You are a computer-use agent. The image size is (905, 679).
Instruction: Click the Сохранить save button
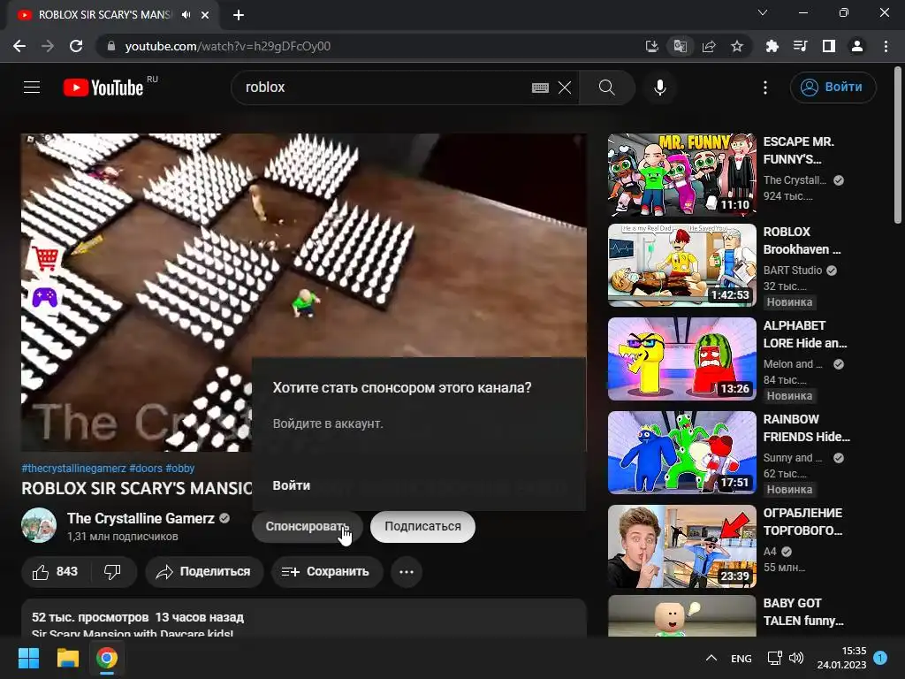[x=327, y=572]
